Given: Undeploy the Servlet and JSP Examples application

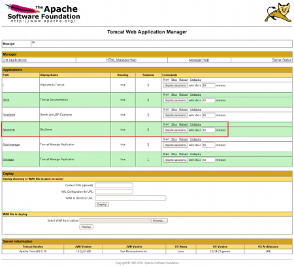Looking at the screenshot, I should tap(195, 110).
